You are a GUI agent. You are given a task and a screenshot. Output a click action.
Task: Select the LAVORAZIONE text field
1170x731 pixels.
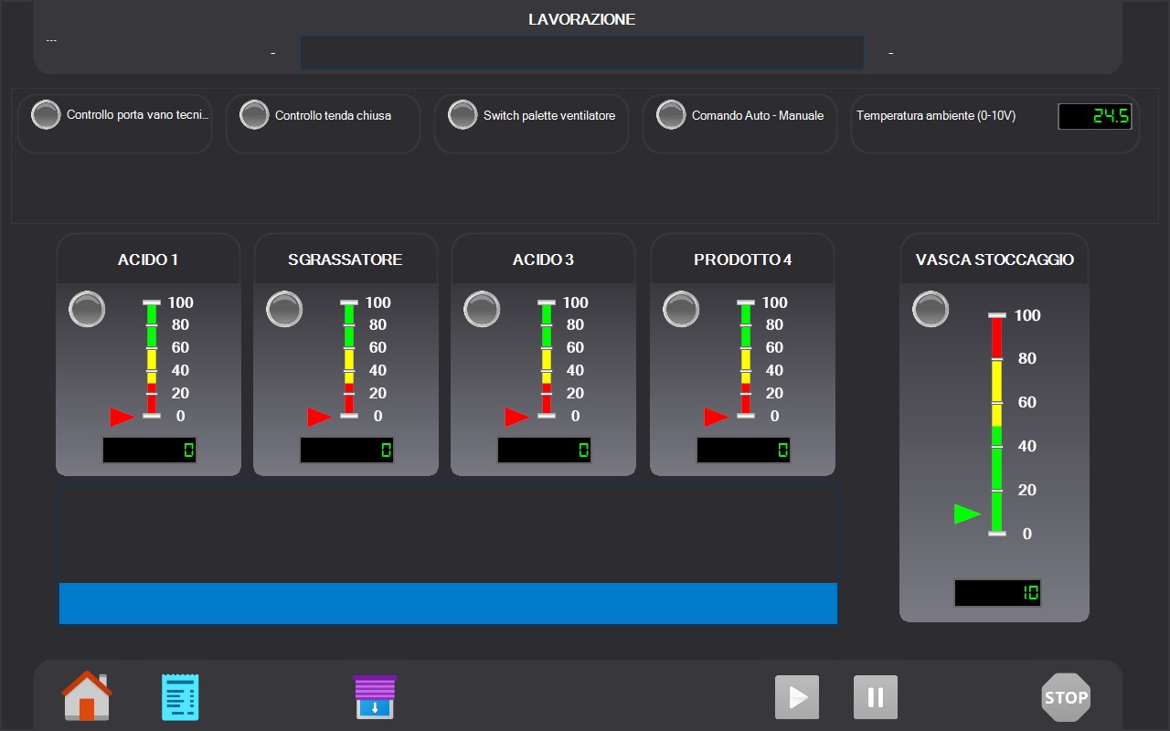pyautogui.click(x=582, y=53)
